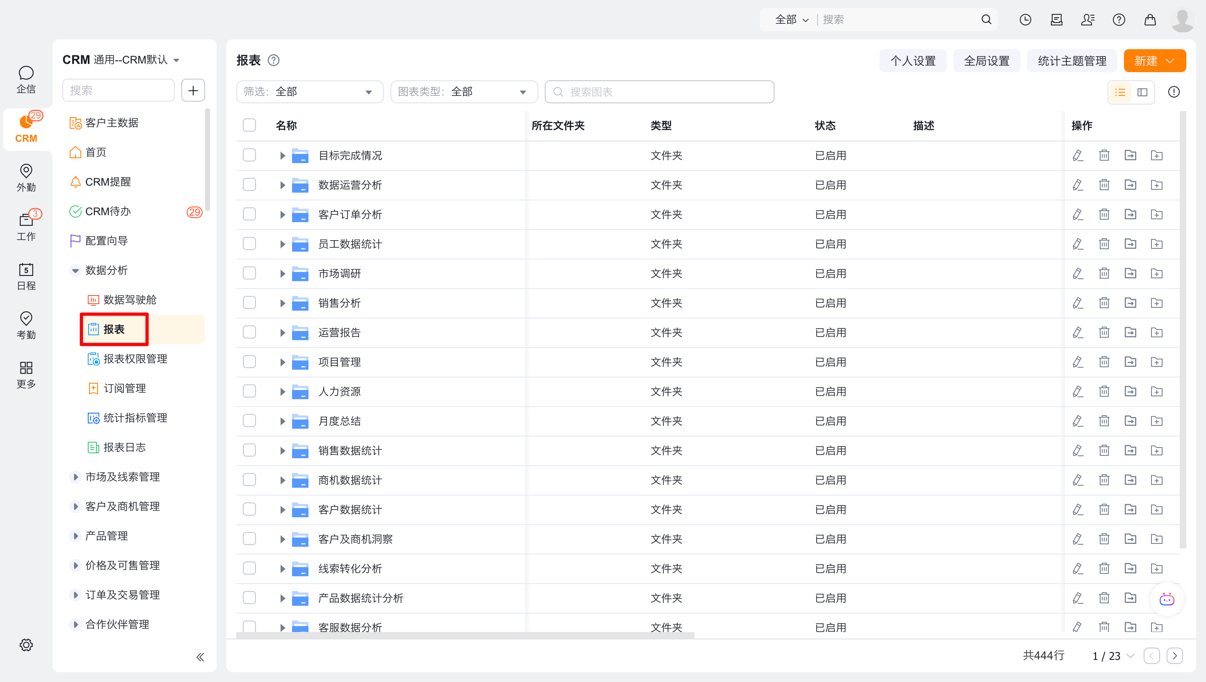Open the AI assistant robot floating icon
The height and width of the screenshot is (682, 1206).
point(1167,599)
